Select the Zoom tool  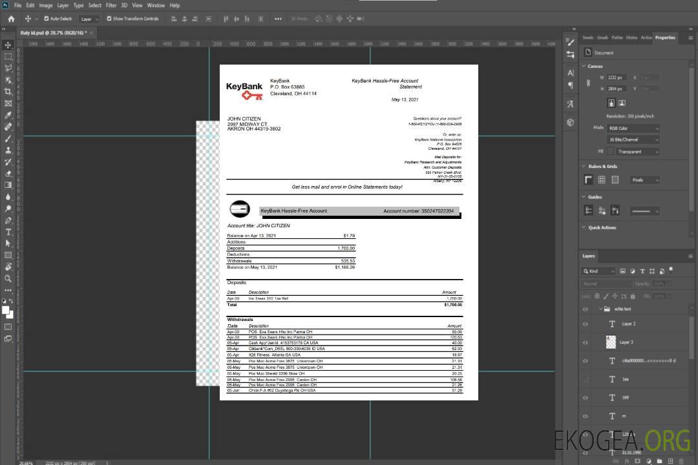point(8,278)
